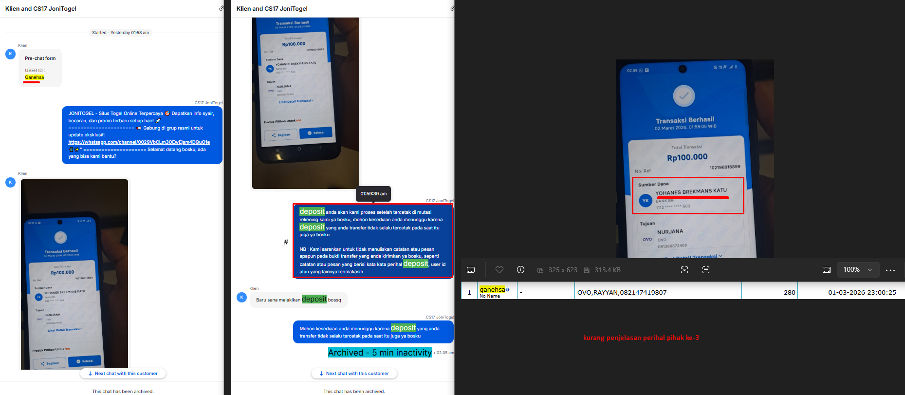Screen dimensions: 905x395
Task: Click the 'Pre-chat form' heading
Action: coord(40,58)
